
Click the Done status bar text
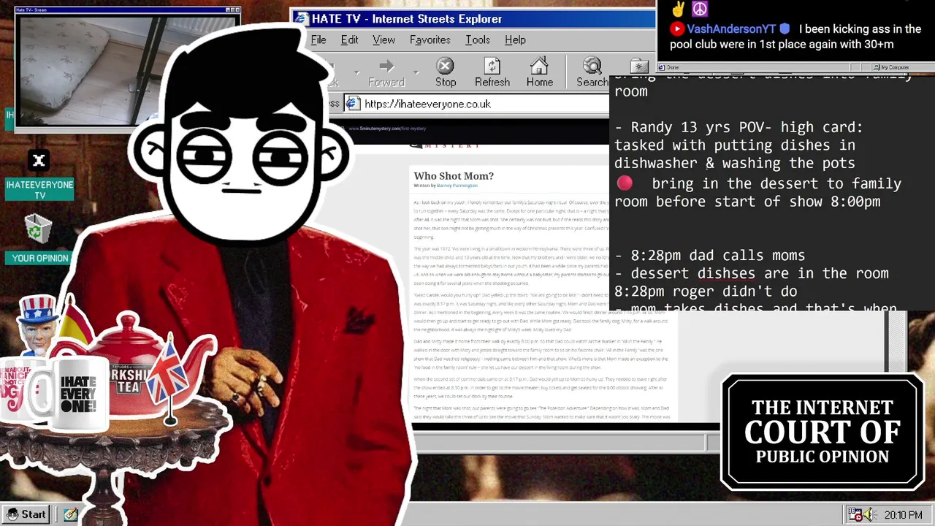pyautogui.click(x=673, y=67)
